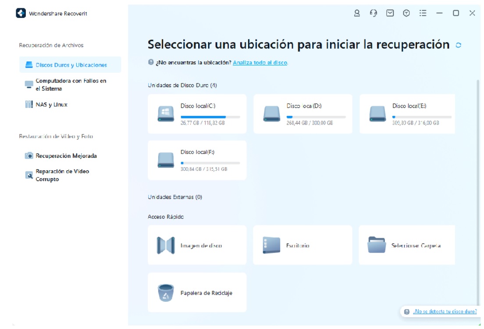Click the Wondershare Recoverit logo
Image resolution: width=484 pixels, height=329 pixels.
(x=21, y=13)
